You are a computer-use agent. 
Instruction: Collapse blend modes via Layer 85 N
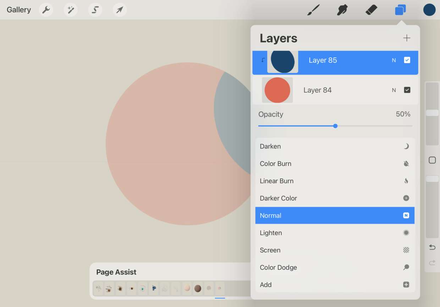click(394, 60)
